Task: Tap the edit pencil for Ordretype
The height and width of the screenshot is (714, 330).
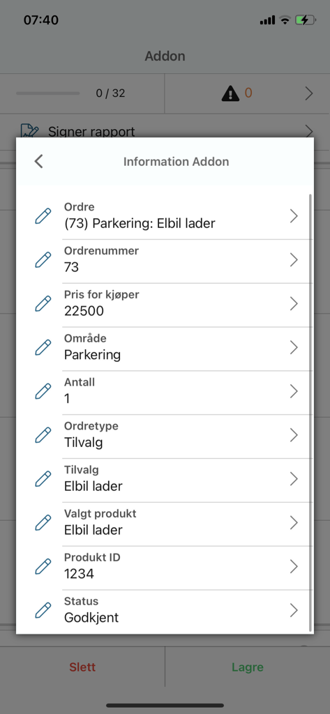Action: (43, 435)
